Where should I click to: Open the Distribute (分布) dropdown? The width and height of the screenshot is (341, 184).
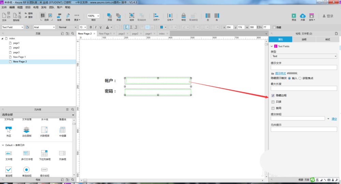[170, 17]
